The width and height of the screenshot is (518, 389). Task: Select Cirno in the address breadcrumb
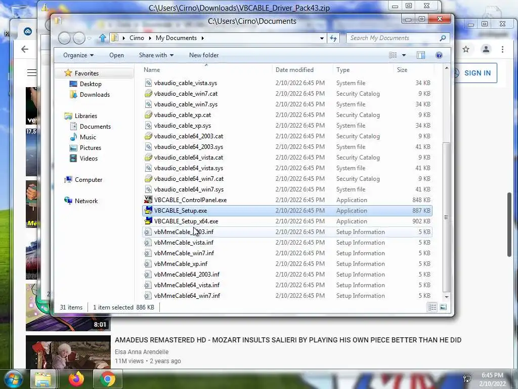[x=137, y=38]
